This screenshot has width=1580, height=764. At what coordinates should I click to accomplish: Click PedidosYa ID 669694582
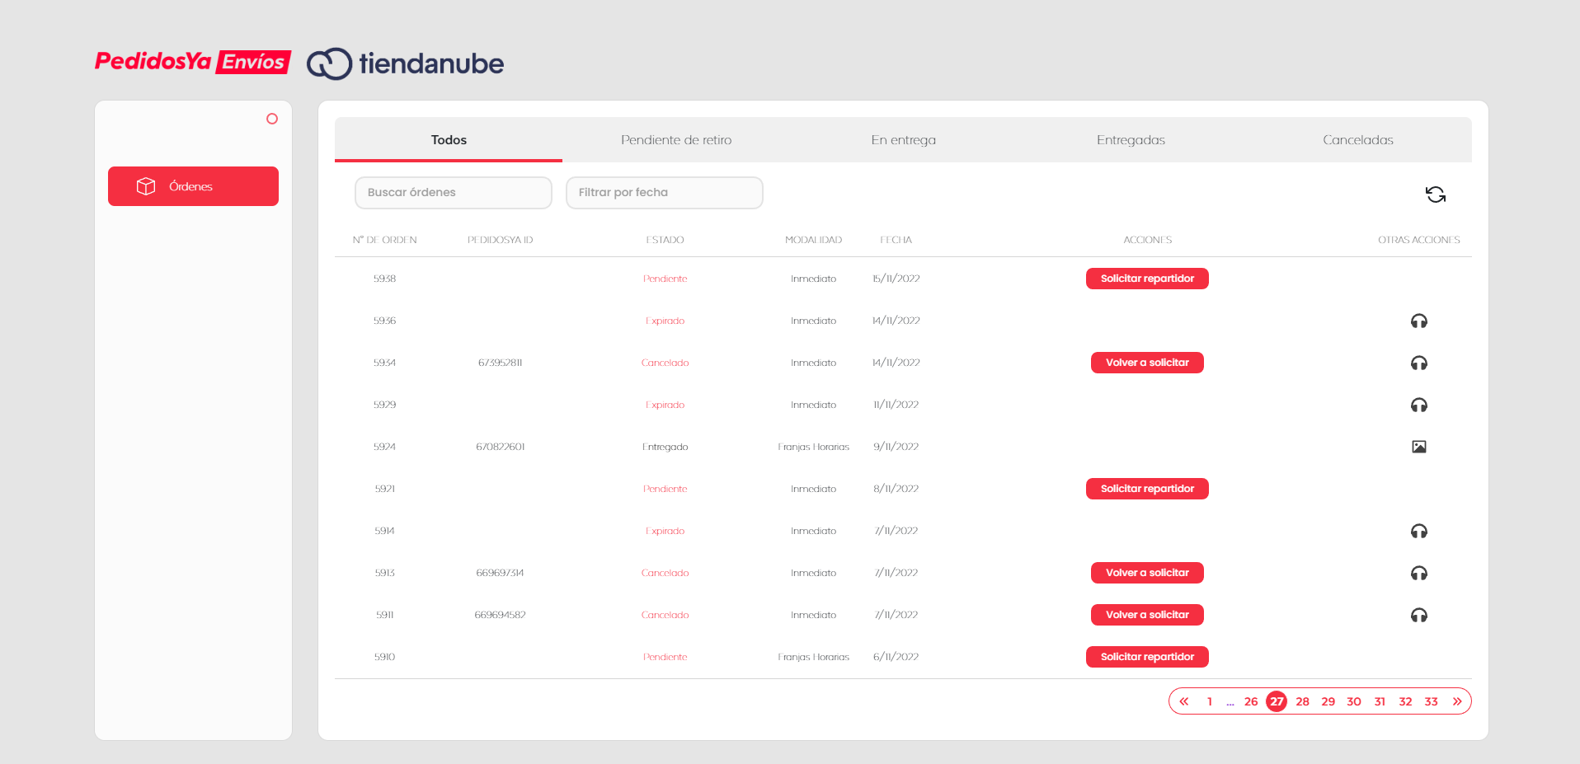pos(500,615)
